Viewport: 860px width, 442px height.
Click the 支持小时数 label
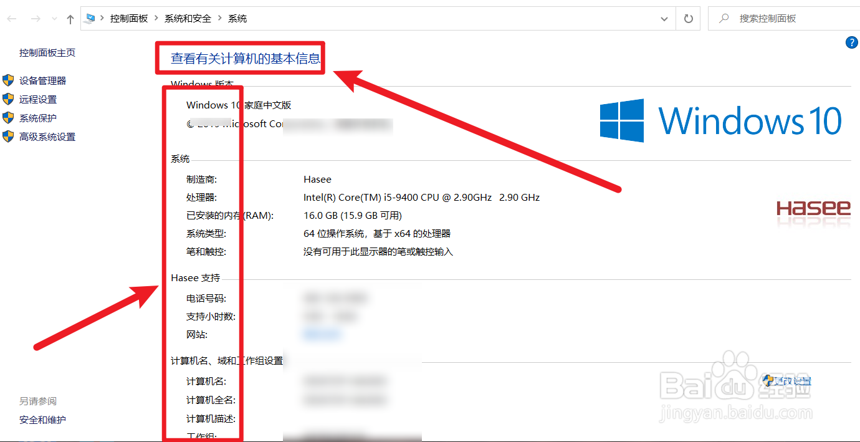pos(211,316)
